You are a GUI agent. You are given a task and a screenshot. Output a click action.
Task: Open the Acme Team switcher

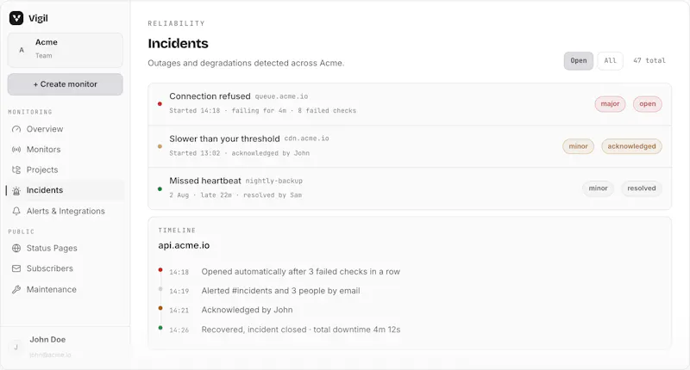pos(66,50)
